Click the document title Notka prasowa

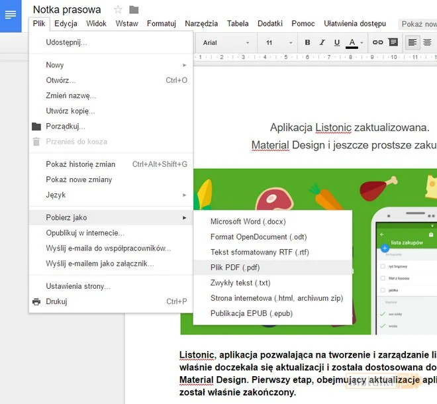pos(67,9)
